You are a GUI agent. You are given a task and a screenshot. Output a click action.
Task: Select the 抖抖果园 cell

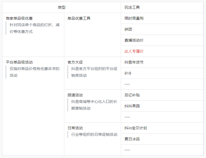click(x=132, y=106)
